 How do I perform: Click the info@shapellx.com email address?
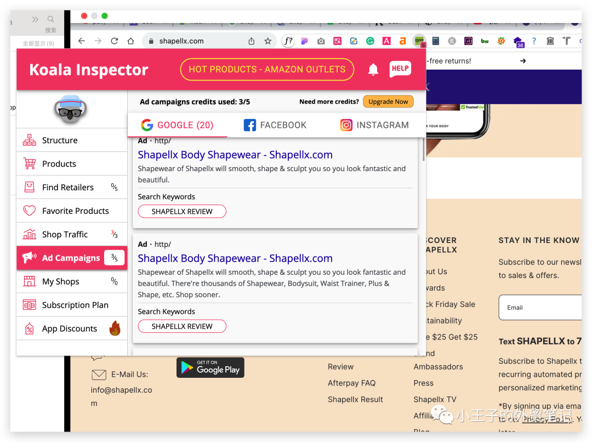pos(121,396)
